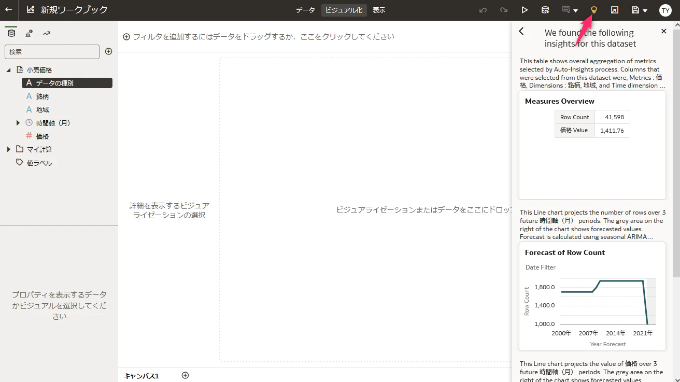Click the 1,411.76 価格 Value cell
The height and width of the screenshot is (382, 680).
pyautogui.click(x=612, y=131)
